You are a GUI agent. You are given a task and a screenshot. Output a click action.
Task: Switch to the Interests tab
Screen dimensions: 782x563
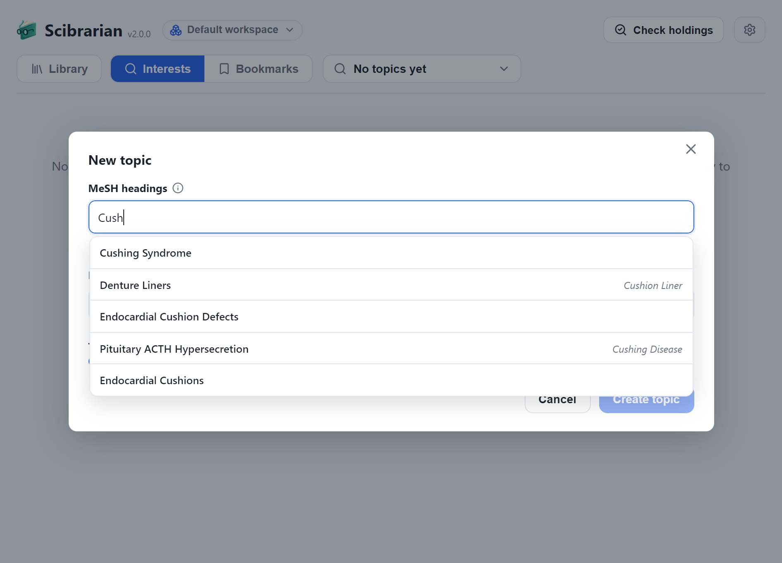click(x=158, y=69)
